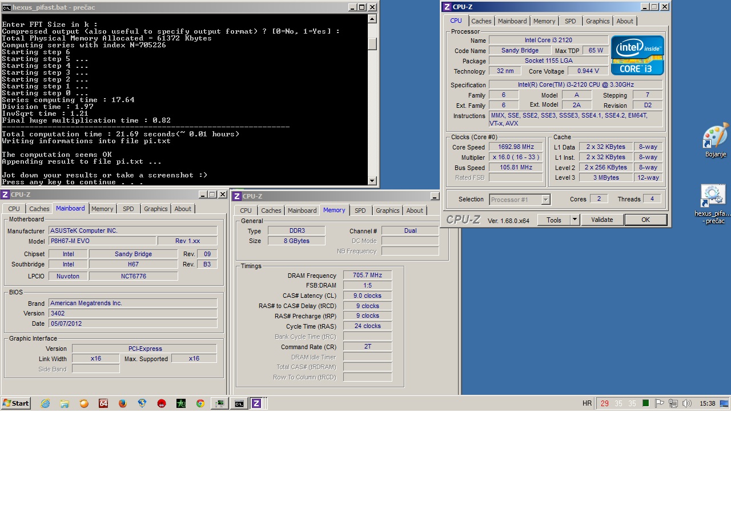
Task: Open Bojanje (Paint) desktop shortcut
Action: click(x=716, y=140)
